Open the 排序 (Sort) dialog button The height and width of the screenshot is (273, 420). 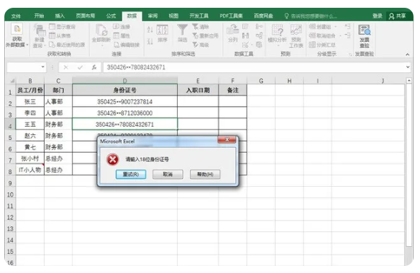click(162, 34)
